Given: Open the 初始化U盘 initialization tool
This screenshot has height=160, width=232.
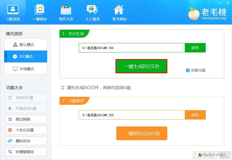Looking at the screenshot, I should pyautogui.click(x=26, y=98).
